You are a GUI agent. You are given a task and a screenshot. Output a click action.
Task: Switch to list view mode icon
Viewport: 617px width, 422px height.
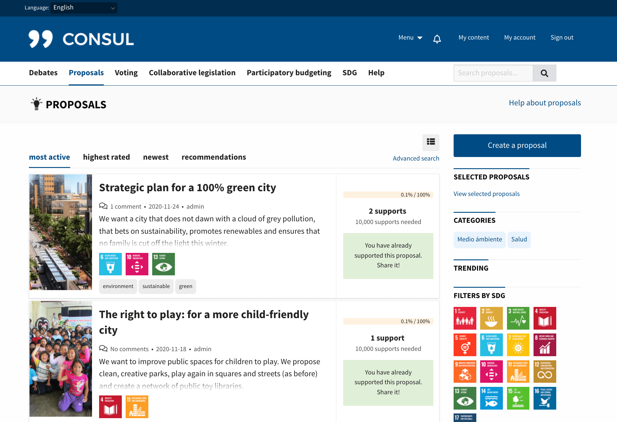[x=431, y=142]
